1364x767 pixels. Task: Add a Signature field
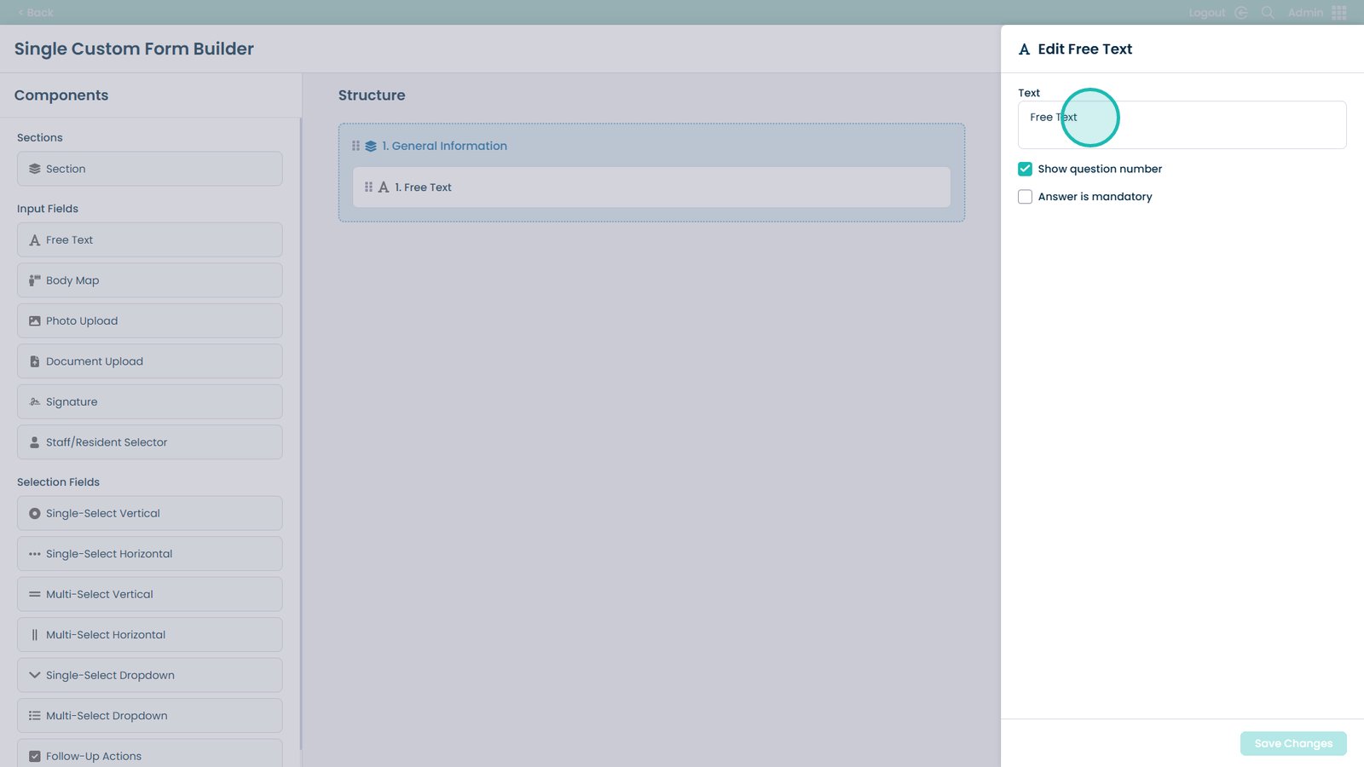coord(150,402)
